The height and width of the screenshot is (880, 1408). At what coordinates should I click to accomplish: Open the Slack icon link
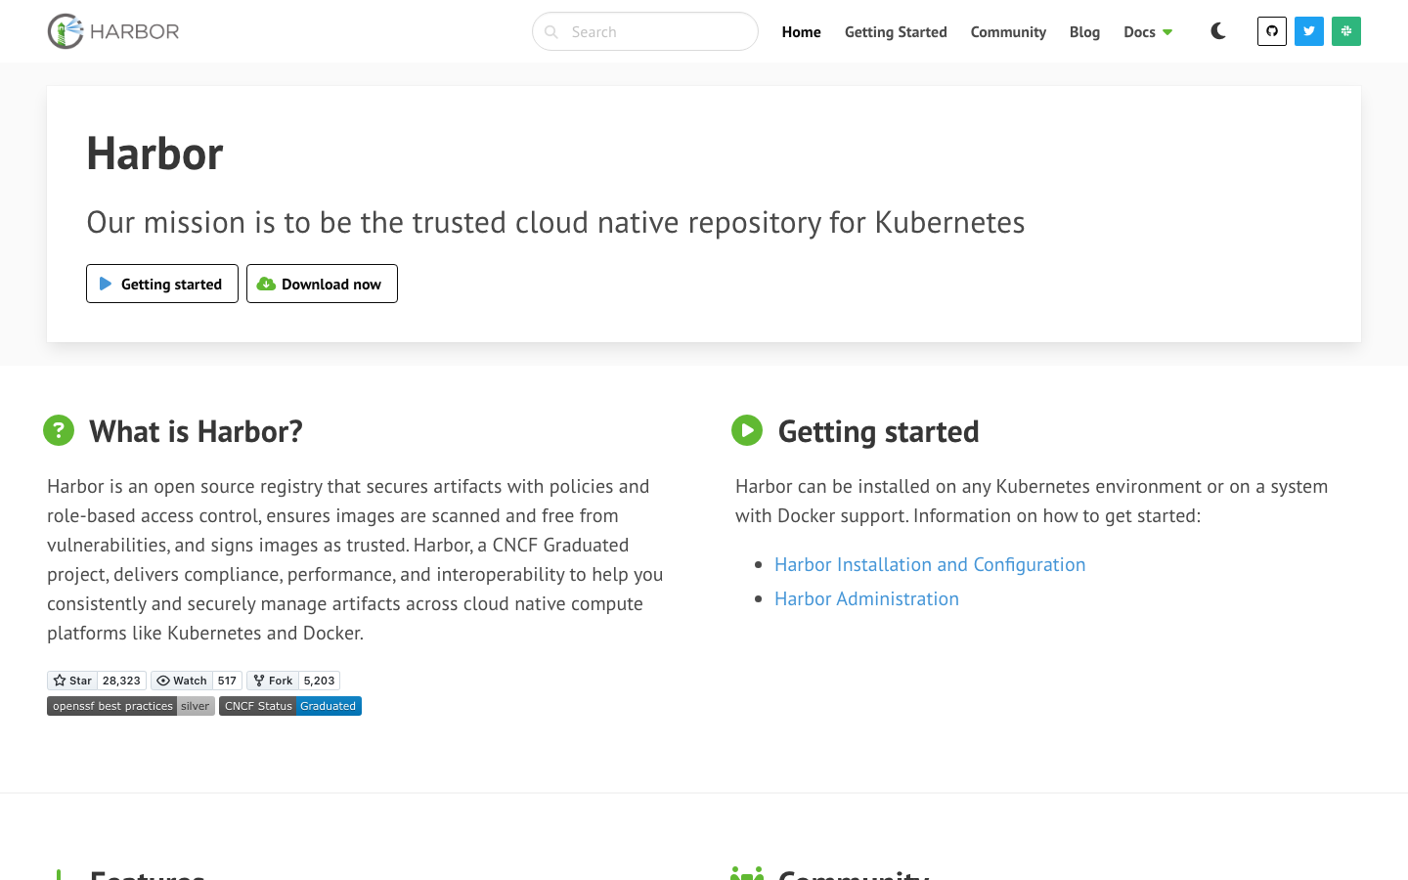[x=1345, y=31]
